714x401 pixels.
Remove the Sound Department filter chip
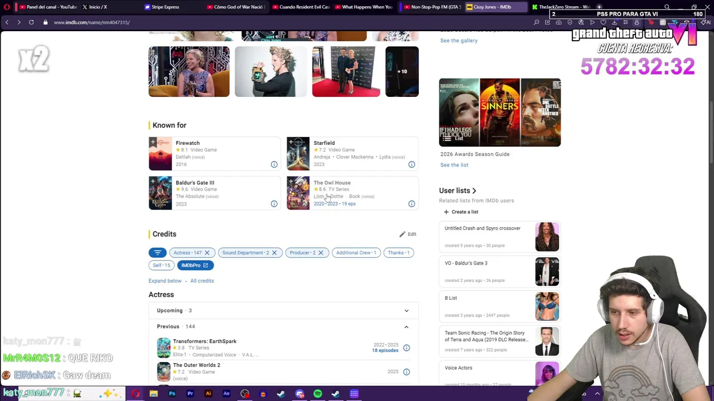274,252
